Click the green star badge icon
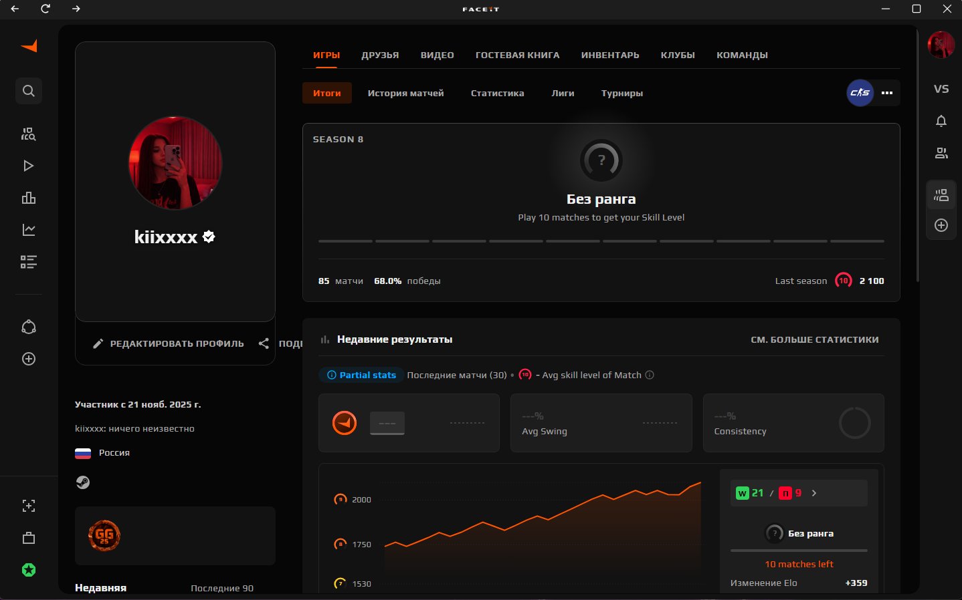The width and height of the screenshot is (962, 600). pos(29,570)
